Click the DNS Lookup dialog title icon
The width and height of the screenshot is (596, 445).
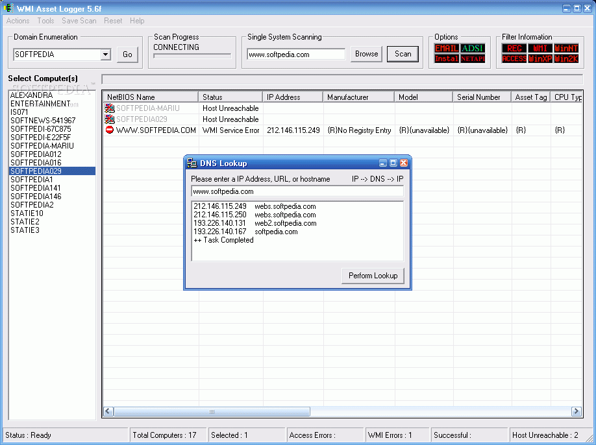click(x=192, y=163)
